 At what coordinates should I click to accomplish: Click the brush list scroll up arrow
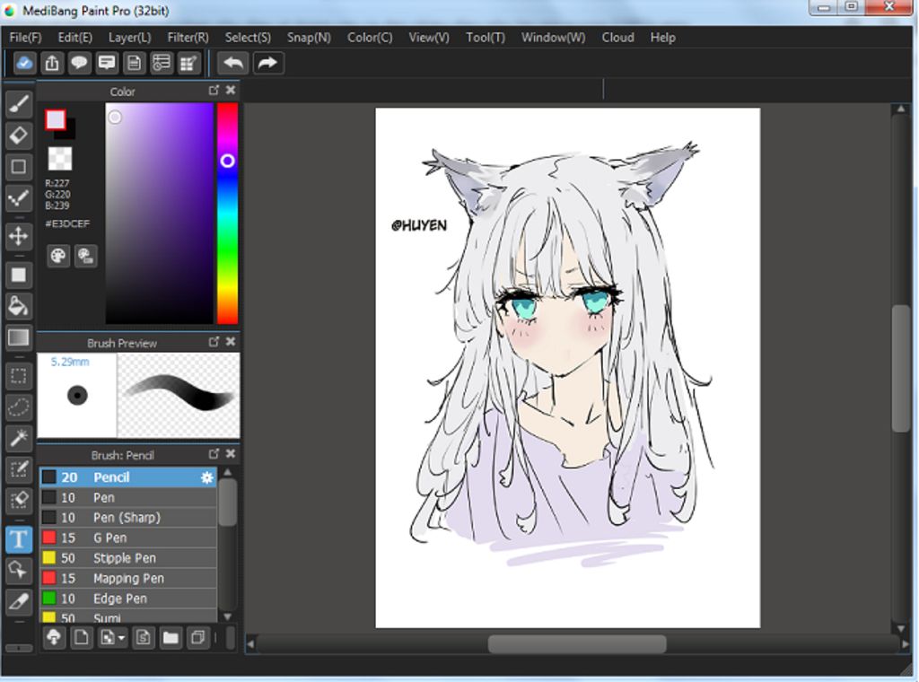tap(227, 473)
